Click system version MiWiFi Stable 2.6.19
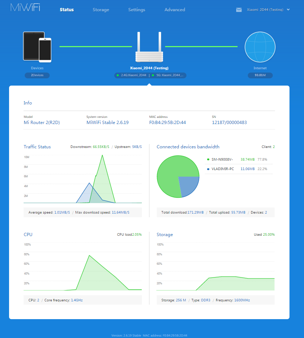 click(108, 123)
